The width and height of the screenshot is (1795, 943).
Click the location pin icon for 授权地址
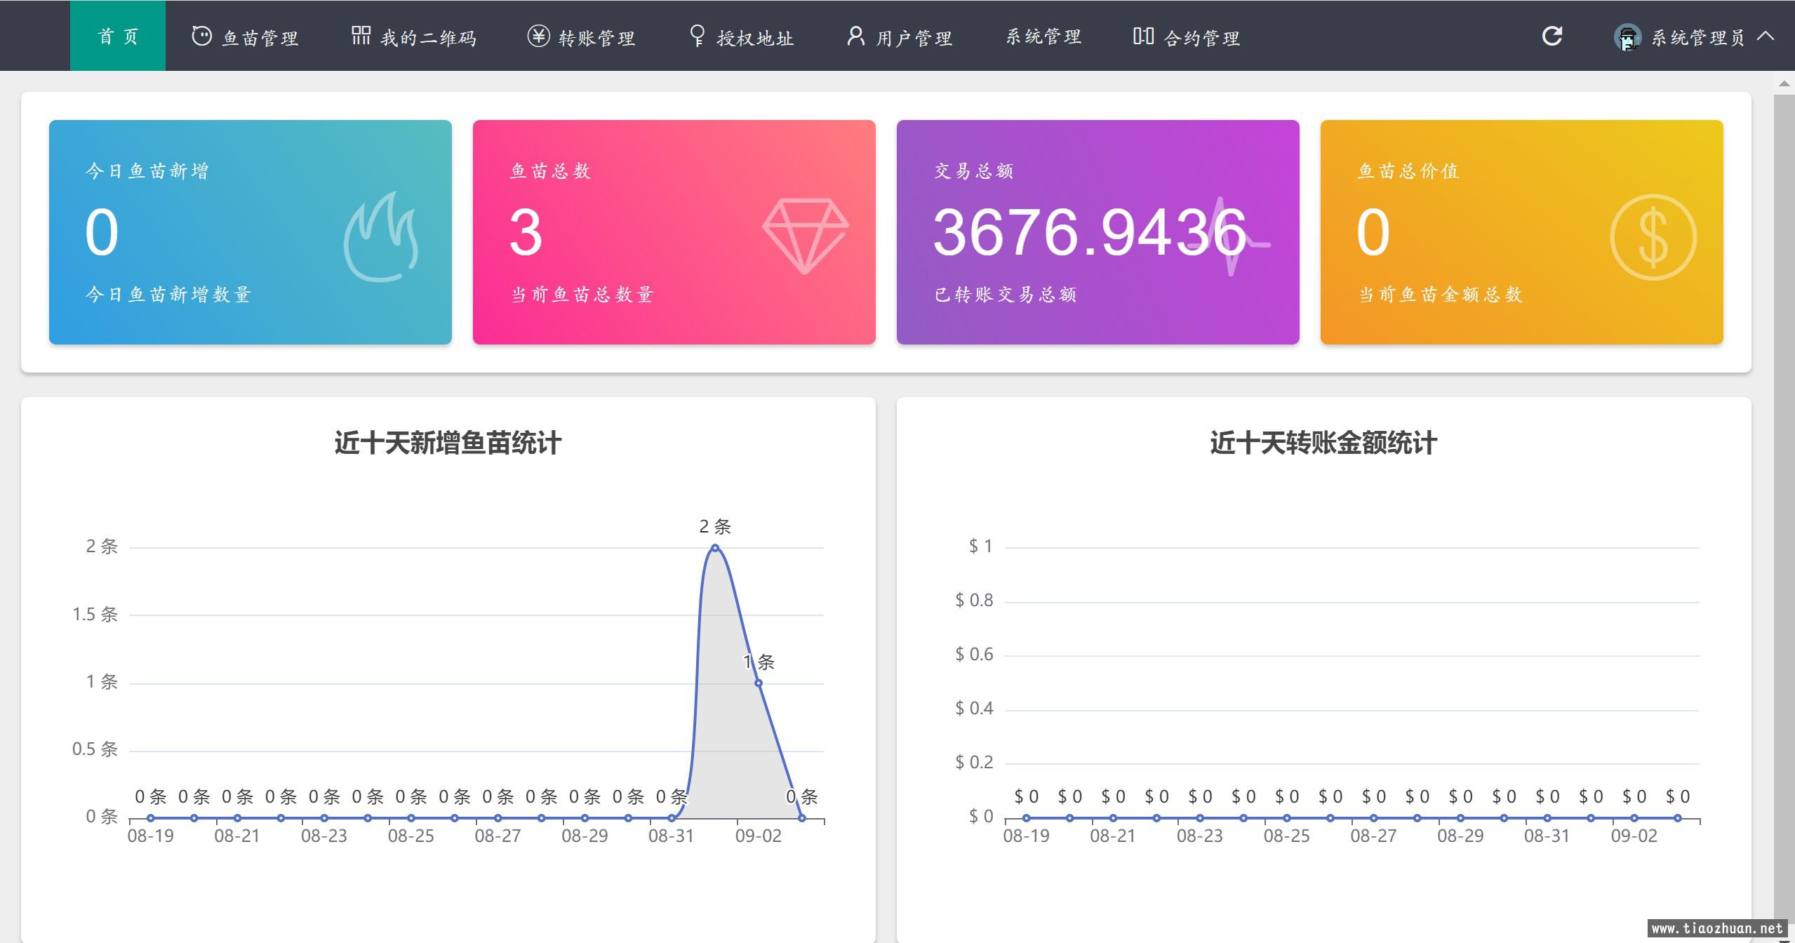[697, 36]
